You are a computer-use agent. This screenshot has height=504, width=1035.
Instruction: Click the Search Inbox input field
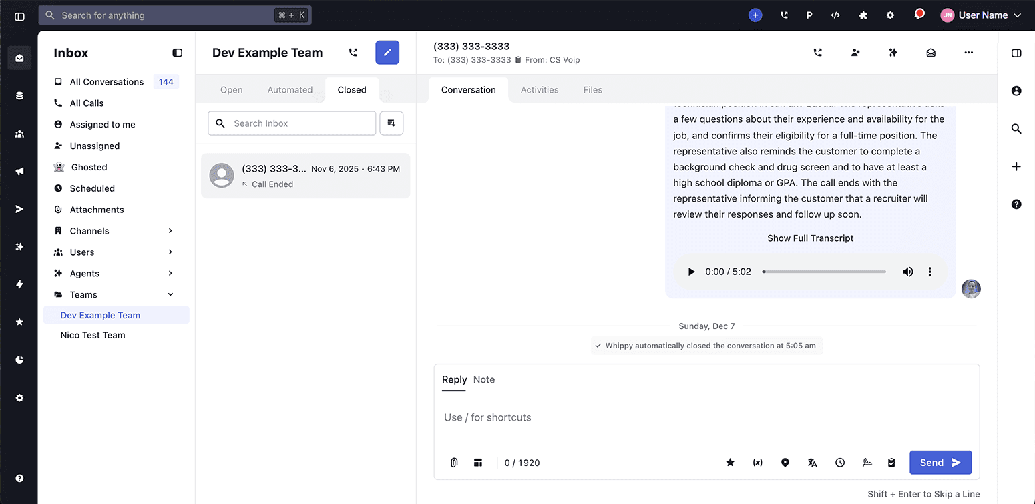tap(292, 123)
